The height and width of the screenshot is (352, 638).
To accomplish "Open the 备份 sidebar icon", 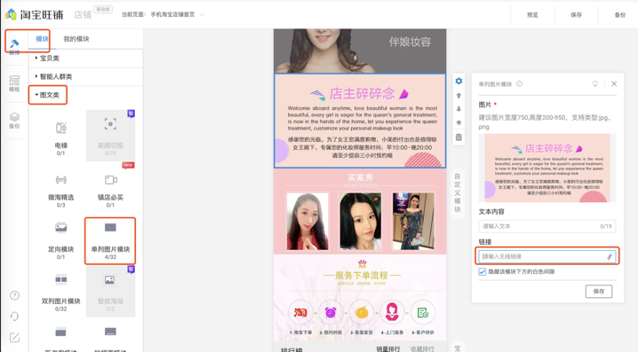I will (14, 121).
